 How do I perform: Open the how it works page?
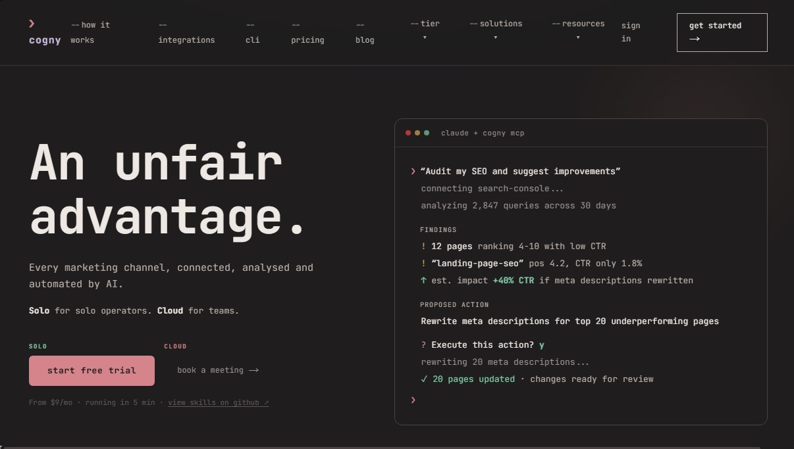coord(90,32)
